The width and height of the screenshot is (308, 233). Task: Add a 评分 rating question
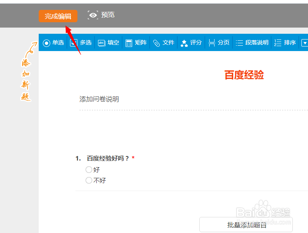tap(191, 43)
